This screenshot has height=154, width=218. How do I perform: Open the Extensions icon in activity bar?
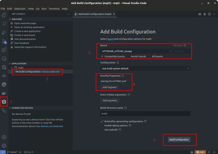tap(4, 50)
